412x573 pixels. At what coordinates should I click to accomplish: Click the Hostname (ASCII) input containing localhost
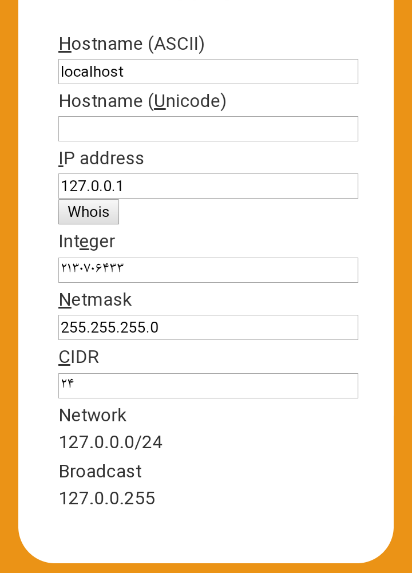[x=208, y=72]
